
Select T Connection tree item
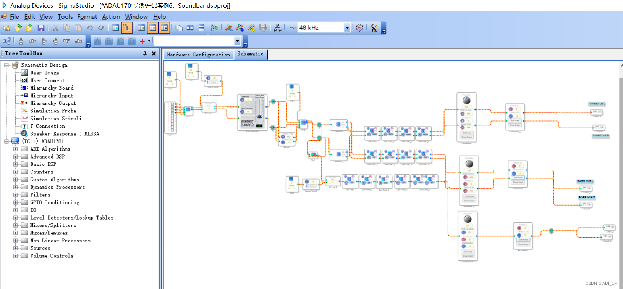pyautogui.click(x=47, y=126)
